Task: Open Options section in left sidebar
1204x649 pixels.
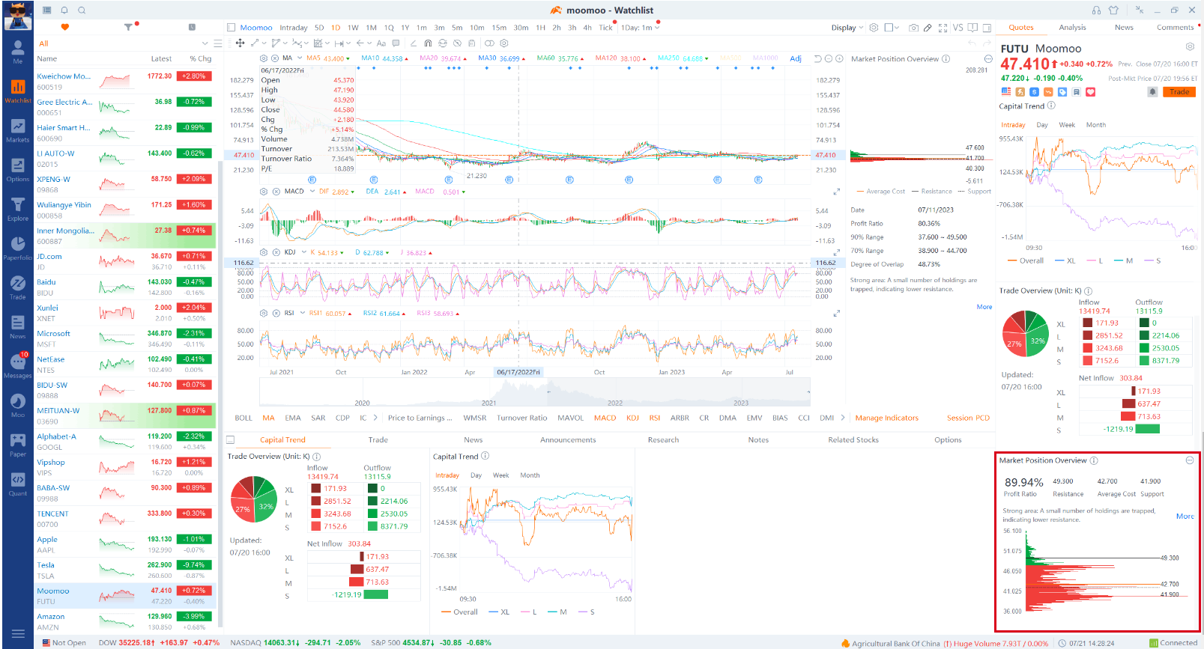Action: pyautogui.click(x=17, y=169)
